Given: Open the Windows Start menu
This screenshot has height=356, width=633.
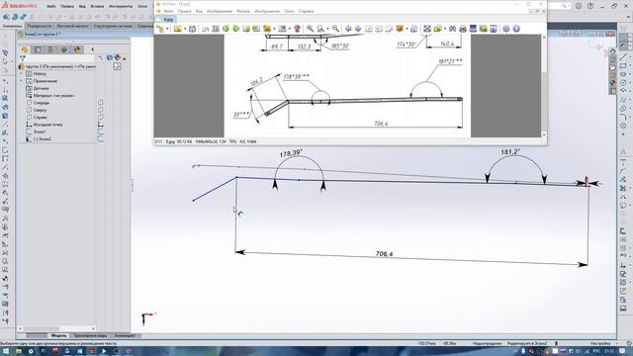Looking at the screenshot, I should pos(6,351).
